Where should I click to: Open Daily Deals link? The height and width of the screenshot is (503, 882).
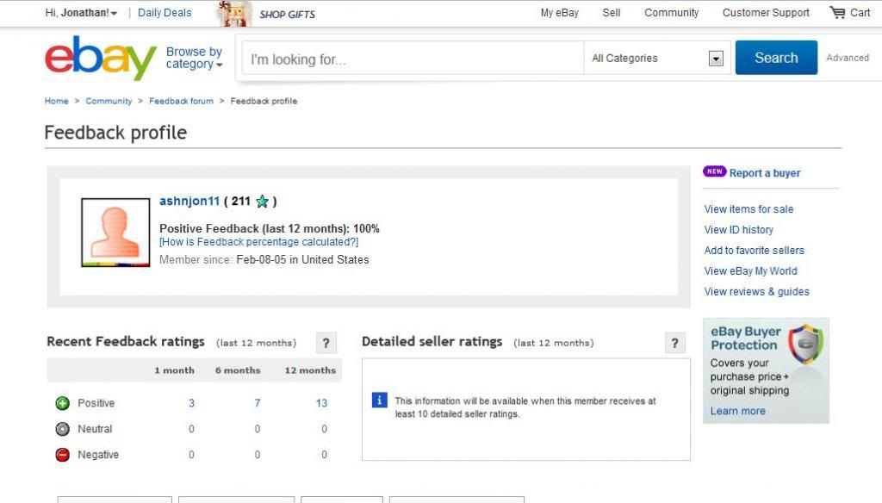point(165,12)
